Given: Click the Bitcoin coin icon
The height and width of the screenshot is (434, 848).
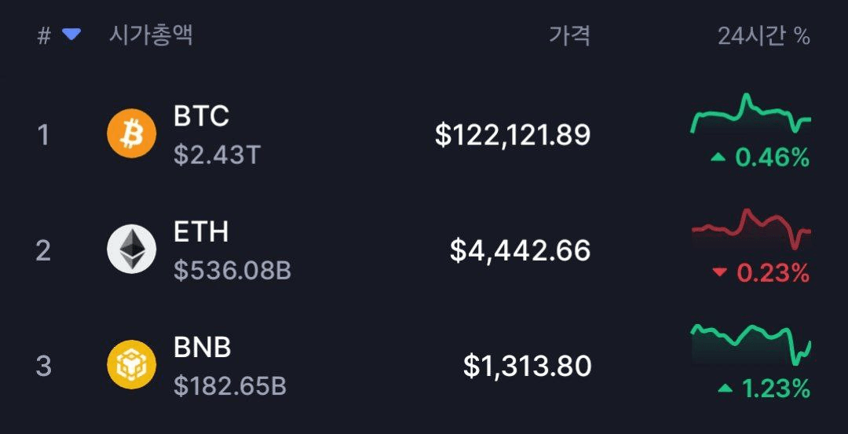Looking at the screenshot, I should pyautogui.click(x=131, y=134).
